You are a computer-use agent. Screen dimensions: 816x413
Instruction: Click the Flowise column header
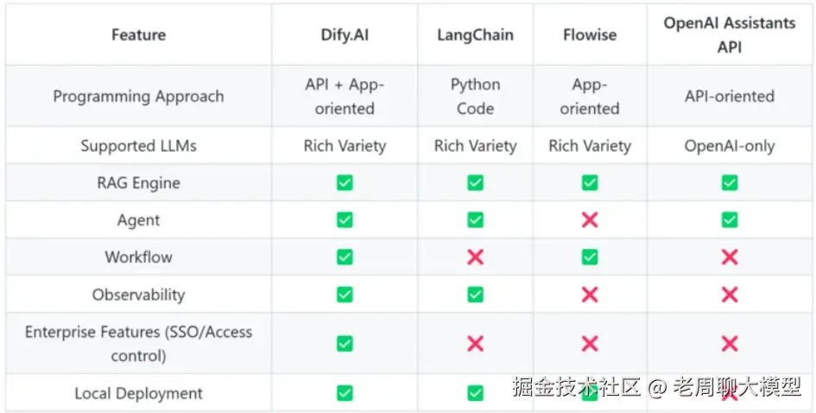(x=590, y=35)
